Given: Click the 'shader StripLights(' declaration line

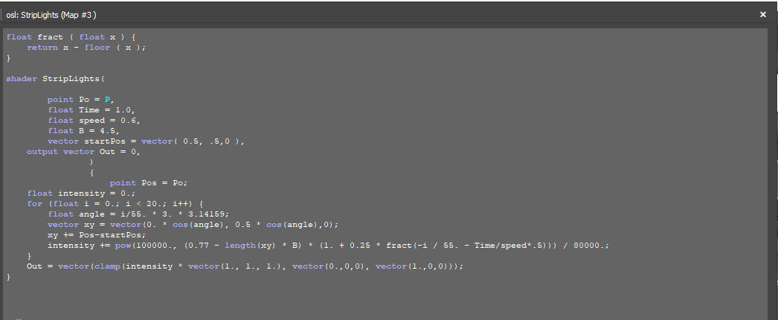Looking at the screenshot, I should coord(56,79).
